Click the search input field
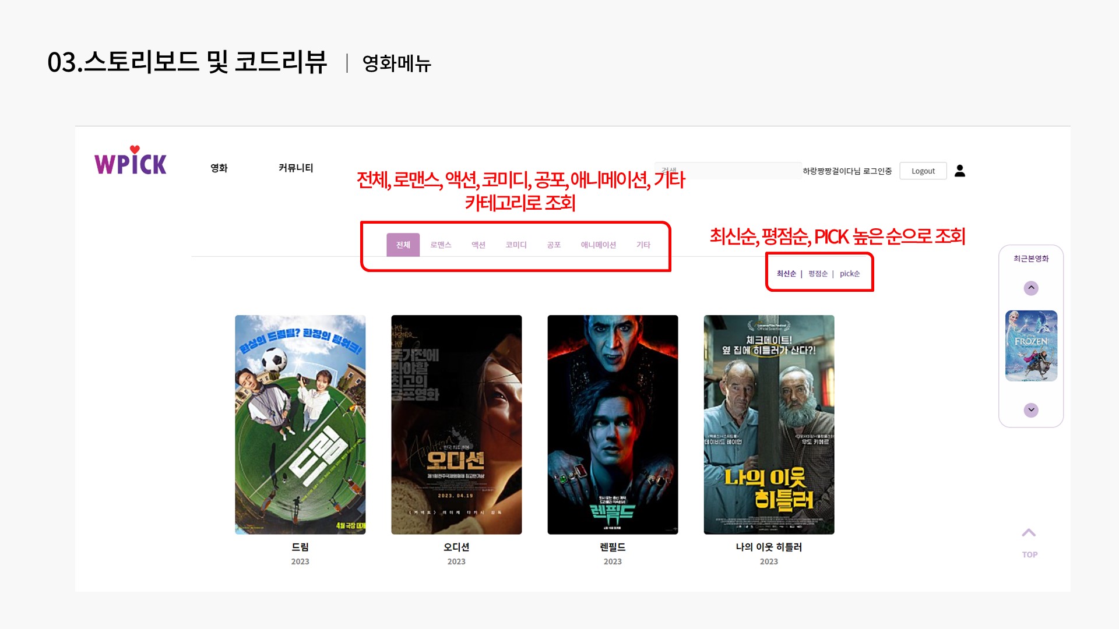The image size is (1119, 629). tap(728, 171)
